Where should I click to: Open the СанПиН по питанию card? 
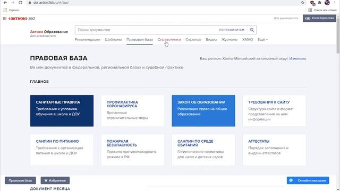tap(62, 150)
